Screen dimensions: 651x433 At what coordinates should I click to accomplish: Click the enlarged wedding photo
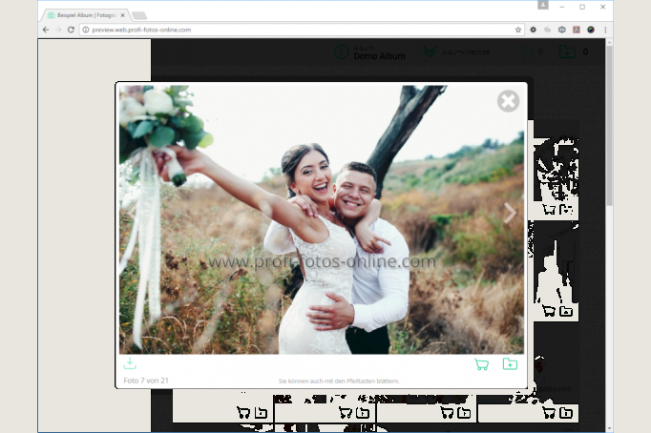(x=322, y=219)
